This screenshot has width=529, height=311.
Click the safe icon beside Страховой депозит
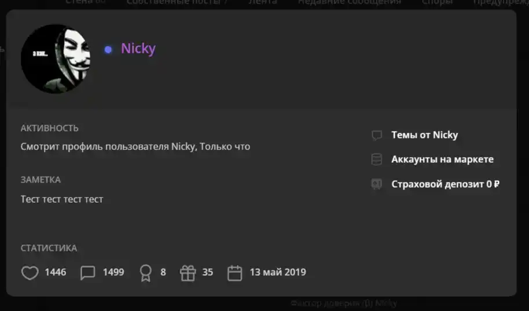click(x=377, y=184)
